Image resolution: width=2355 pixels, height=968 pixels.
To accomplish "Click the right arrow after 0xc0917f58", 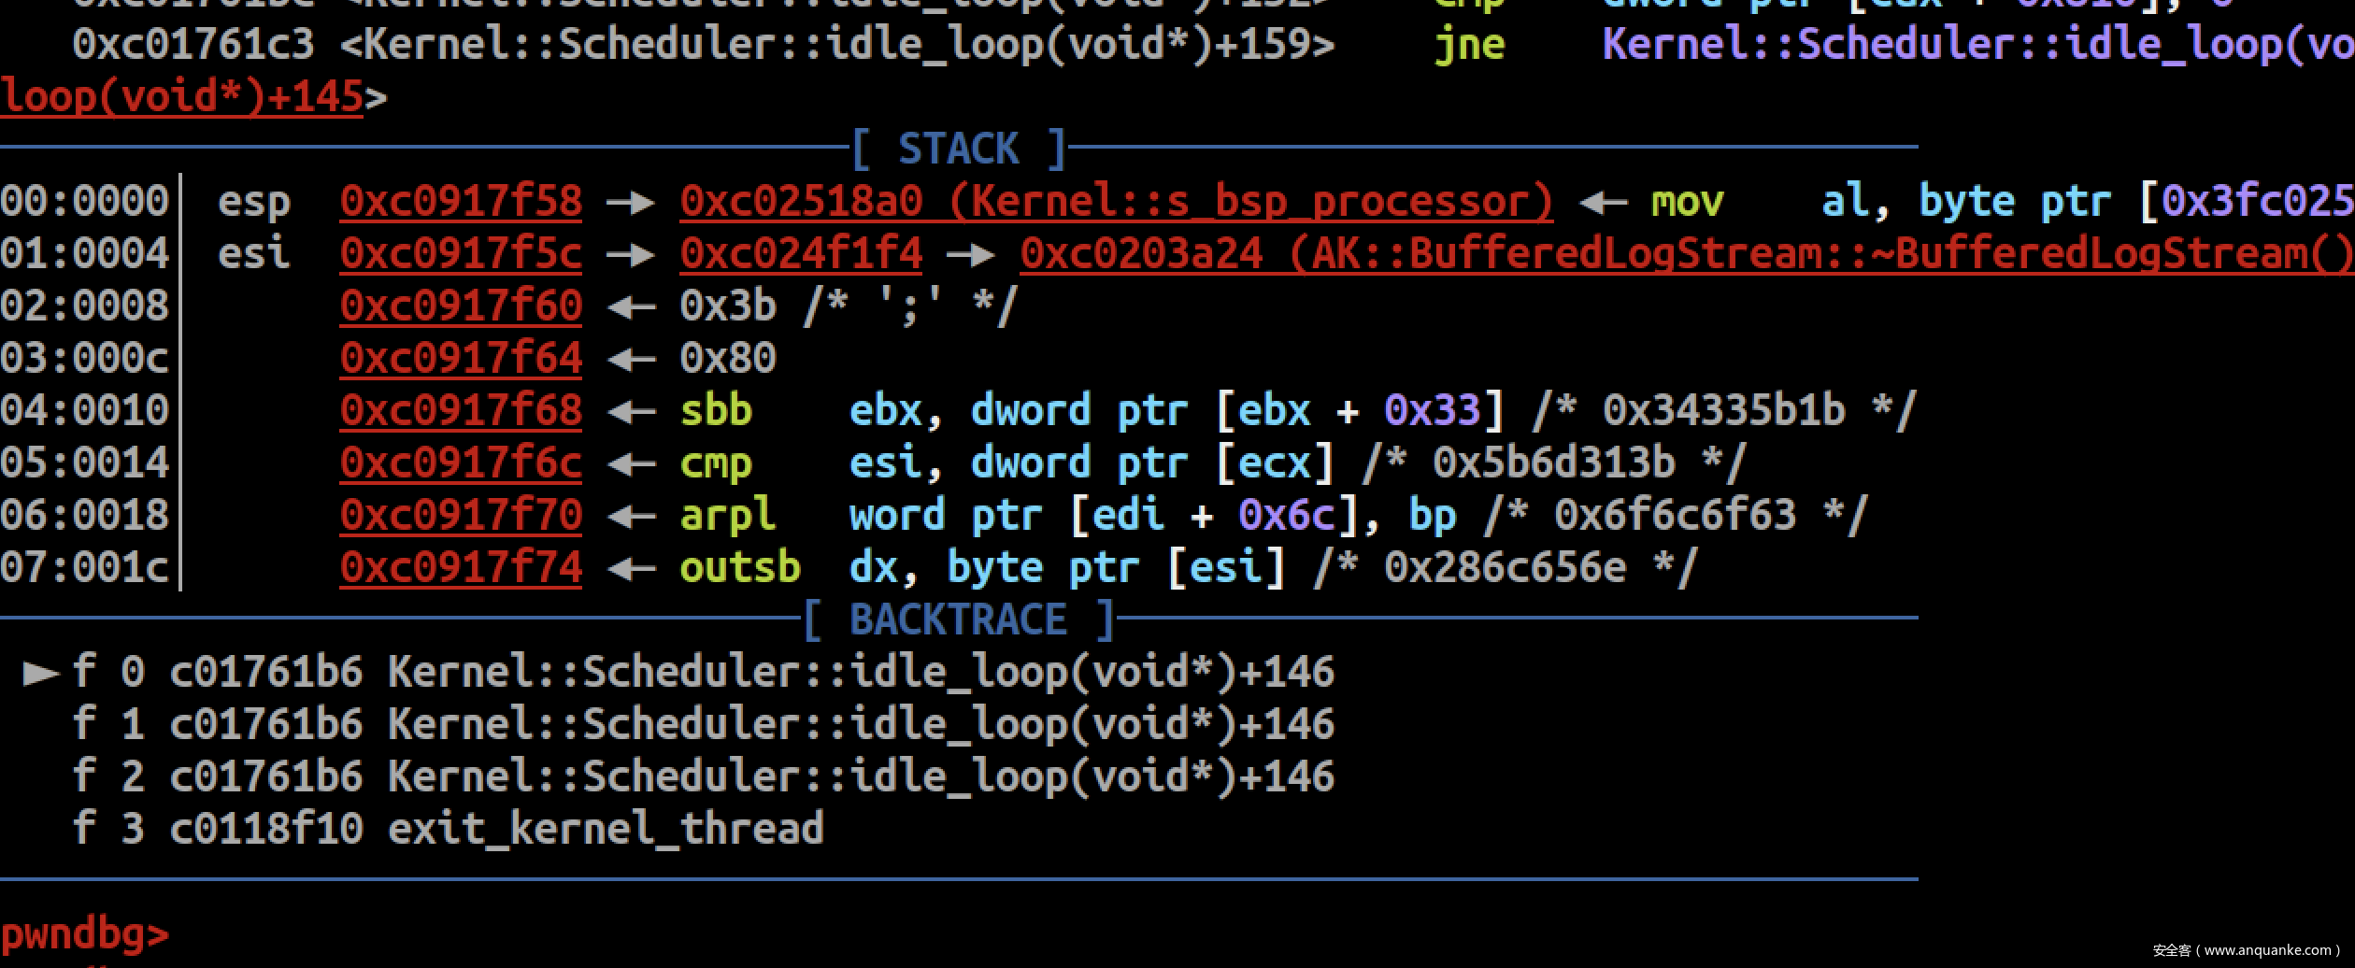I will click(631, 203).
